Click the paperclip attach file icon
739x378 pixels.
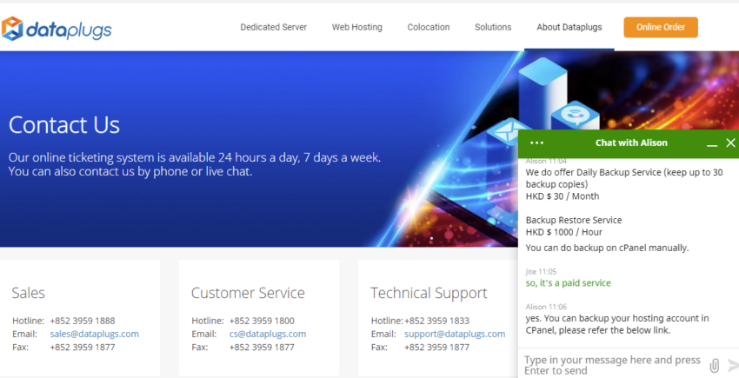[x=715, y=365]
